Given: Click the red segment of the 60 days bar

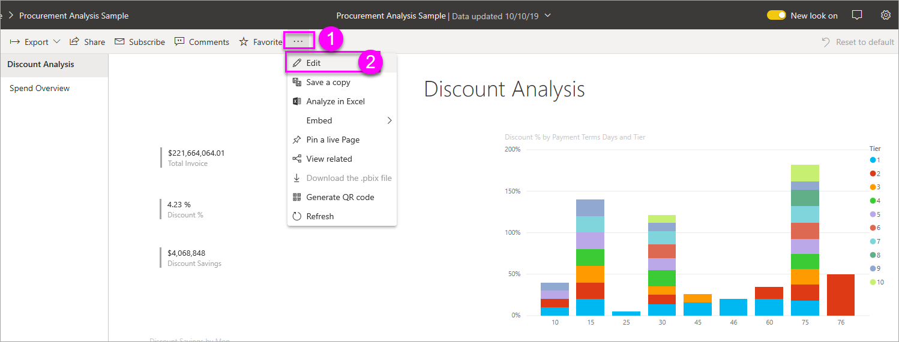Looking at the screenshot, I should [769, 293].
